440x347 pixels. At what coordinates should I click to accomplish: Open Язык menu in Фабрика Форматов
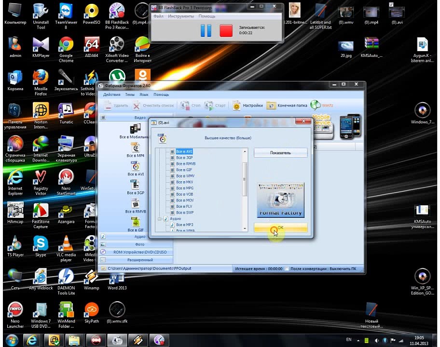tap(144, 95)
